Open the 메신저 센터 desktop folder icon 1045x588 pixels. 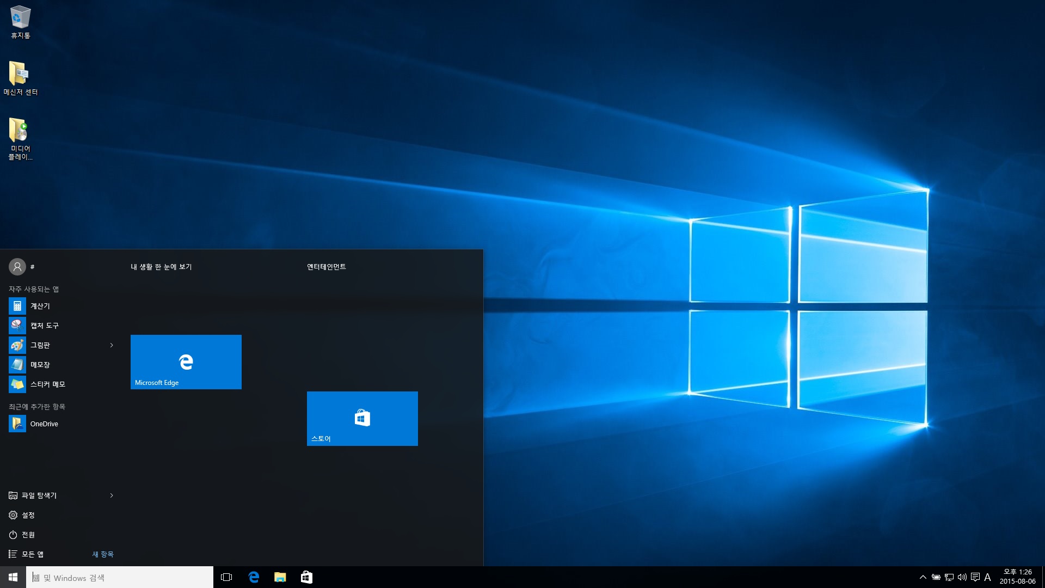[x=20, y=78]
